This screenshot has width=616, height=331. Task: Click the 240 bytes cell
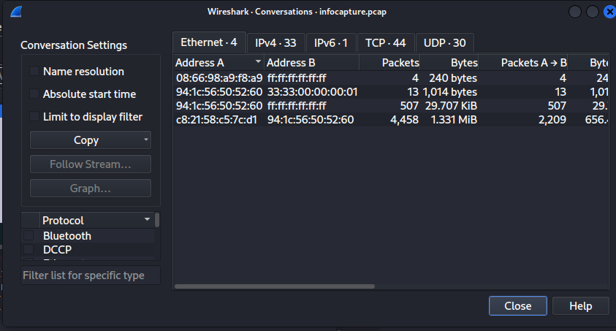point(453,78)
